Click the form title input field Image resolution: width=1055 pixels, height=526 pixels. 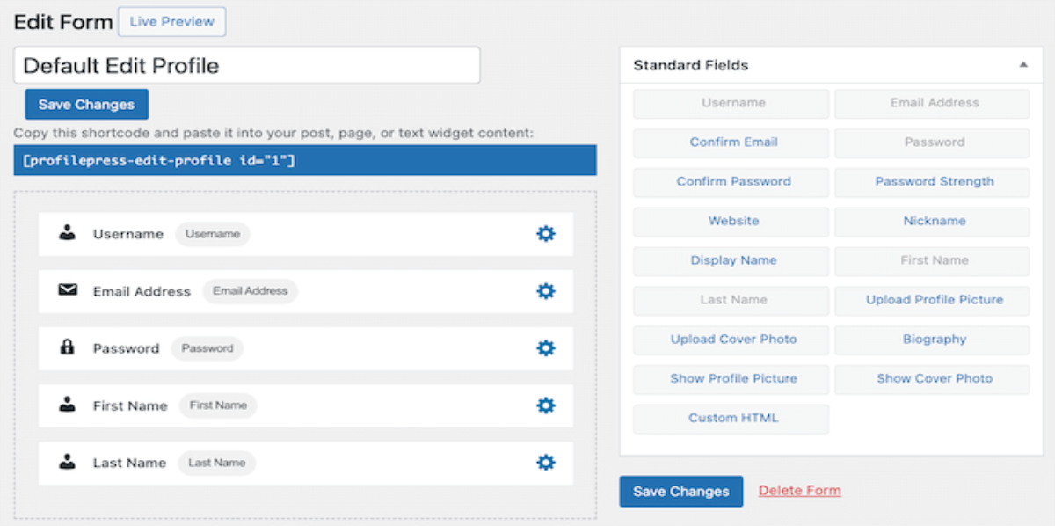(247, 66)
